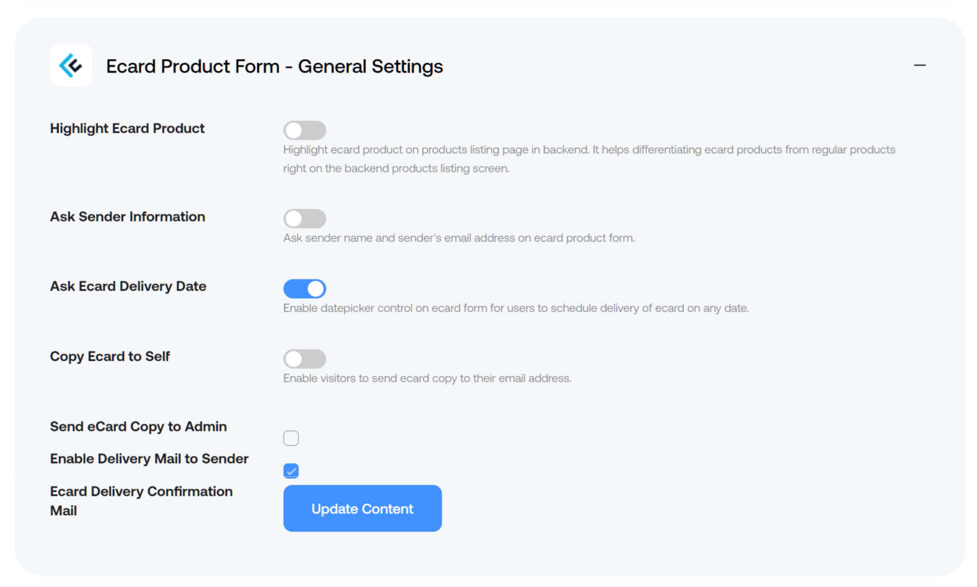
Task: Click the Update Content button
Action: [363, 509]
